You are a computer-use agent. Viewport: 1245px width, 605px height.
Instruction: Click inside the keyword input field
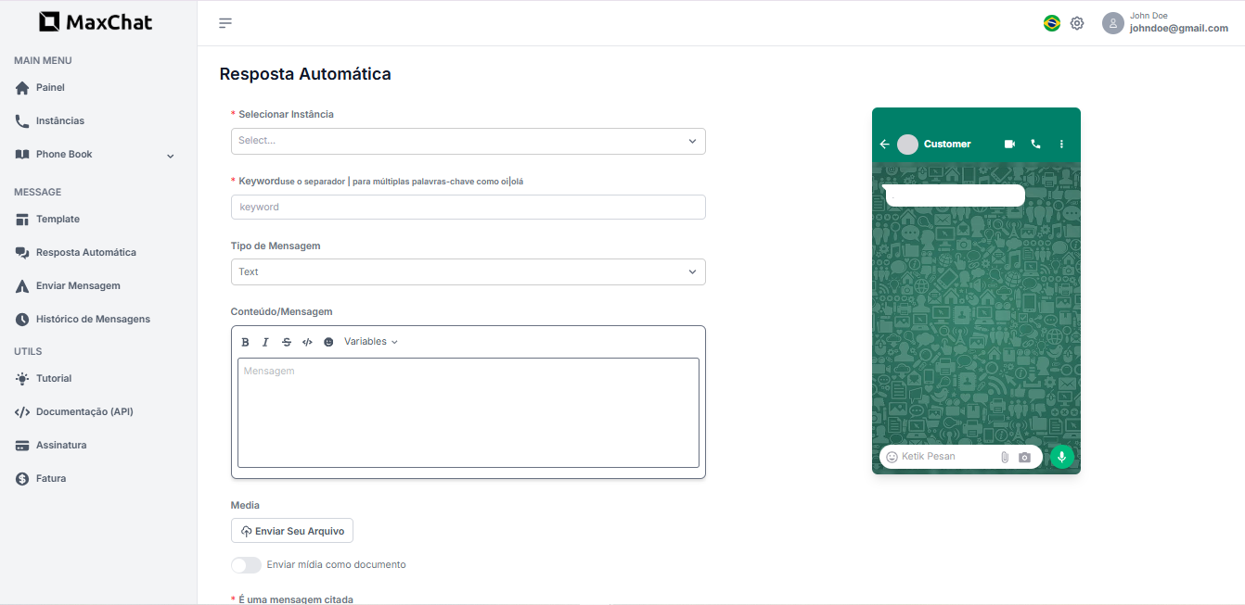[468, 207]
